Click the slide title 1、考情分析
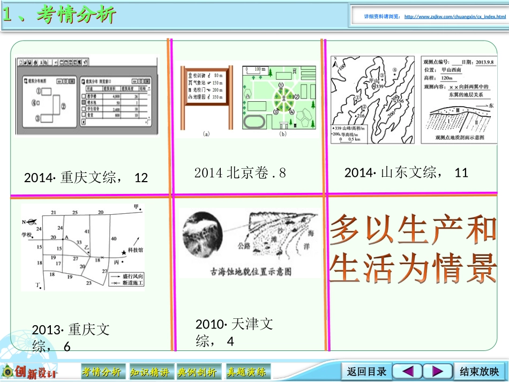The width and height of the screenshot is (509, 382). (59, 14)
